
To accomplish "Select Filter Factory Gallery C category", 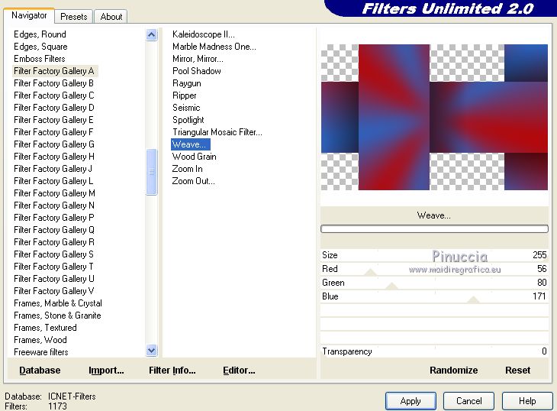I will click(x=54, y=95).
